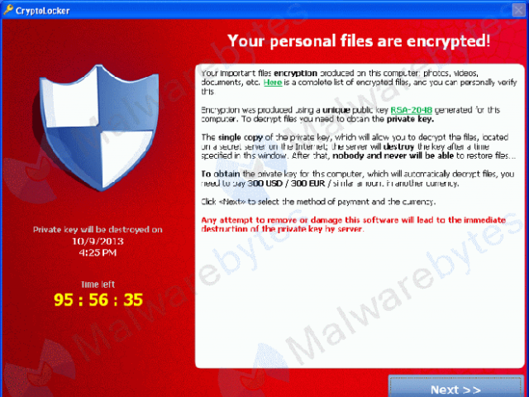529x397 pixels.
Task: Click 'Your personal files are encrypted!' heading
Action: [x=359, y=41]
